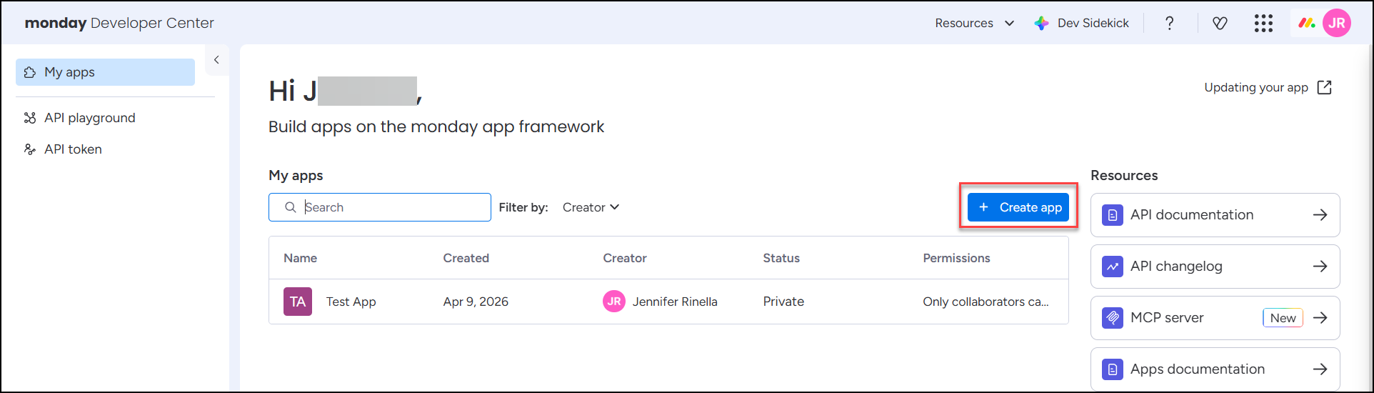The image size is (1374, 393).
Task: Click the TA app icon for Test App
Action: tap(298, 302)
